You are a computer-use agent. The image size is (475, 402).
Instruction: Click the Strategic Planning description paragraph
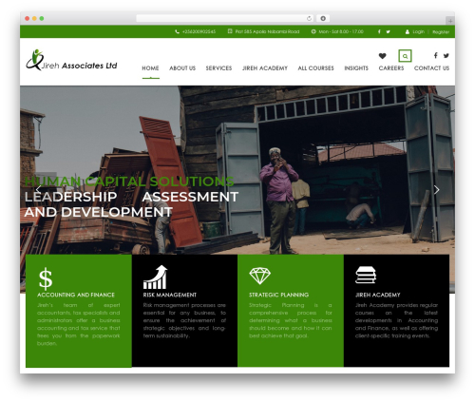coord(291,320)
